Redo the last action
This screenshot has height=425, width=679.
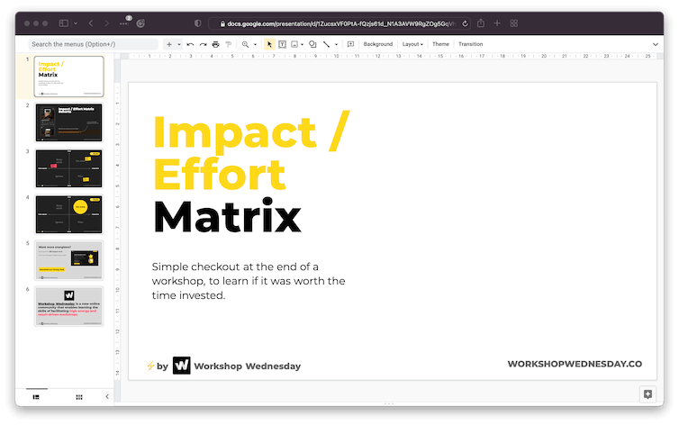(203, 44)
